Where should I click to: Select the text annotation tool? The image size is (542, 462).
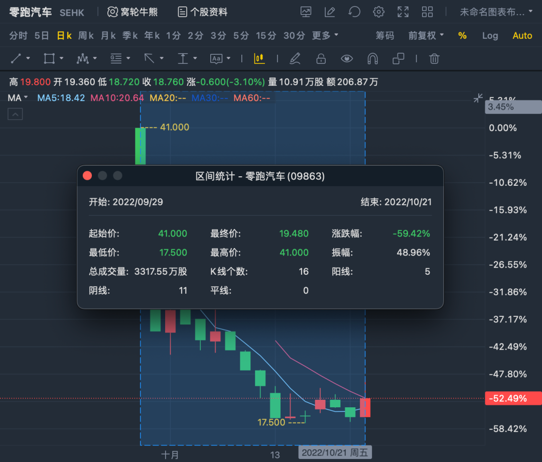point(216,59)
